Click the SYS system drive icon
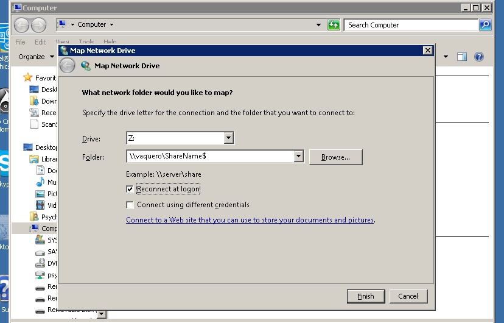Image resolution: width=504 pixels, height=323 pixels. (x=40, y=240)
